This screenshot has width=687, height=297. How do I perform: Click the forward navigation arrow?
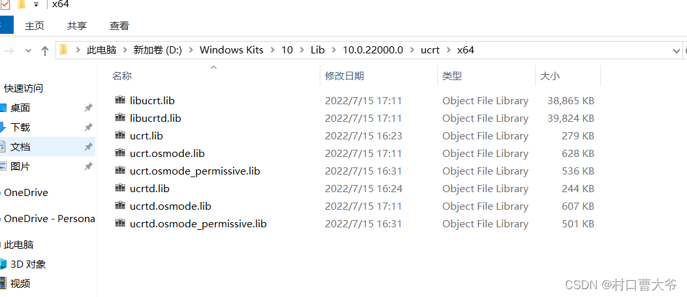click(x=9, y=50)
